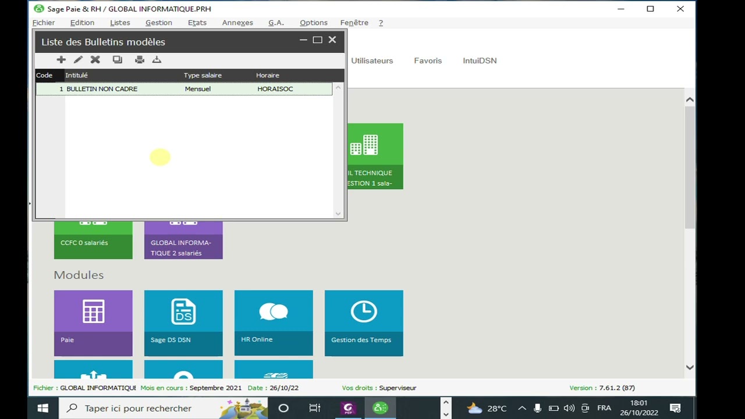Open the notifications center icon
The width and height of the screenshot is (745, 419).
675,408
